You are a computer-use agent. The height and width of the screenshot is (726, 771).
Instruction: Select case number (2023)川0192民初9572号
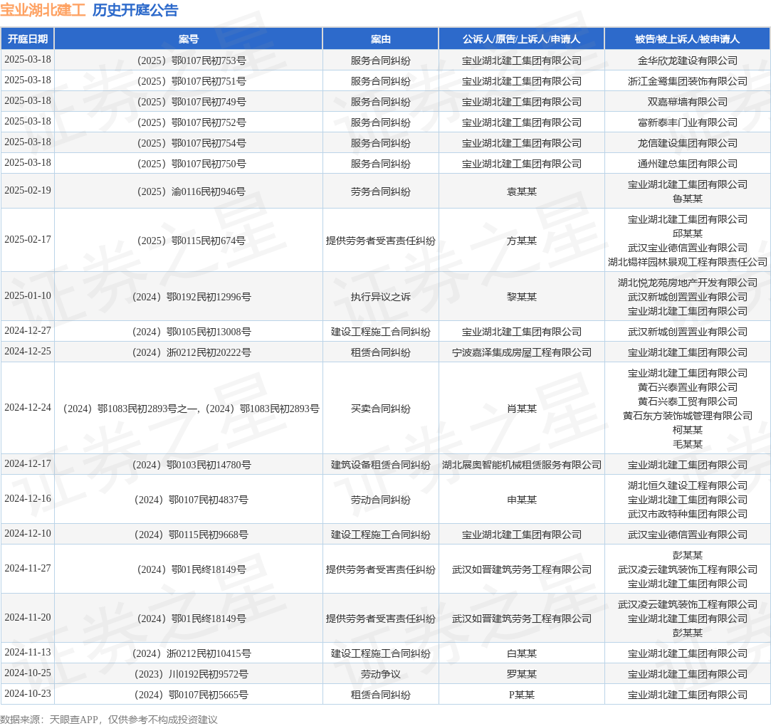(x=192, y=674)
